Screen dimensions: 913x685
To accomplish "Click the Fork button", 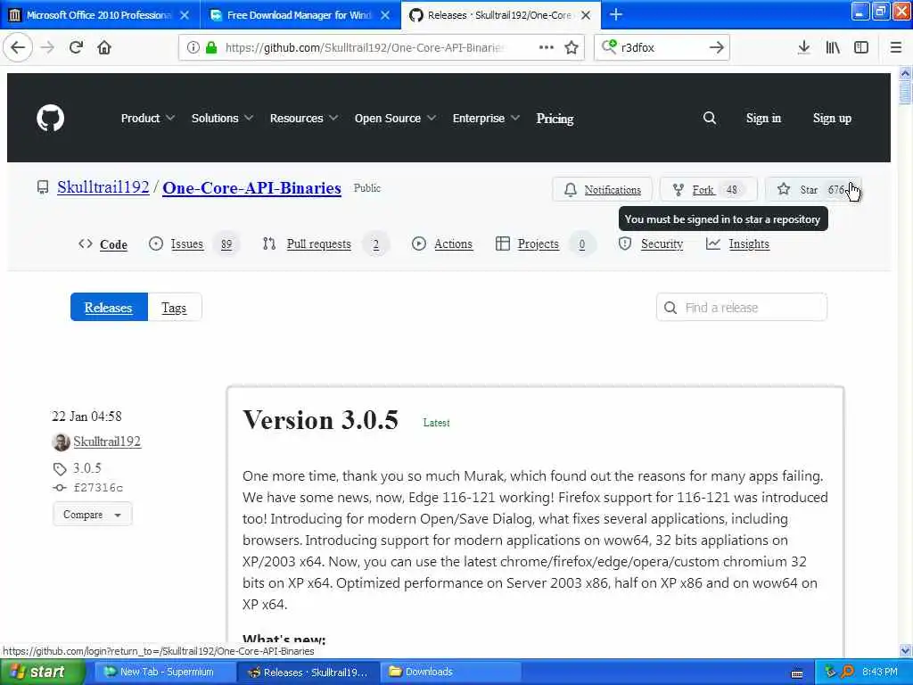I will (708, 190).
